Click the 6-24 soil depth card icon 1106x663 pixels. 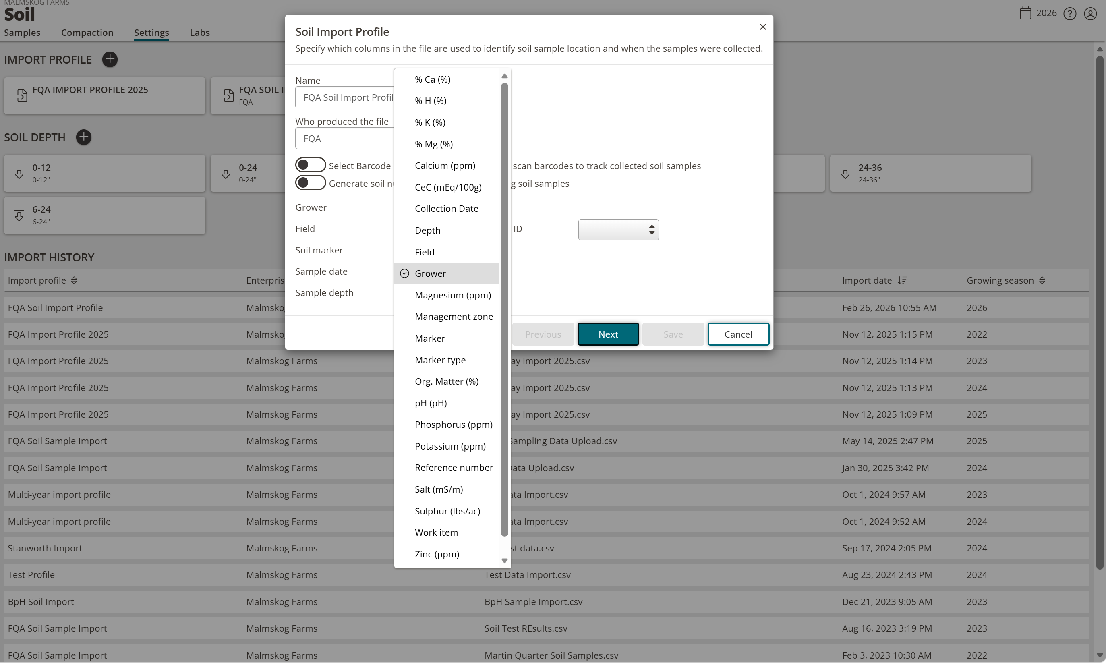tap(19, 215)
